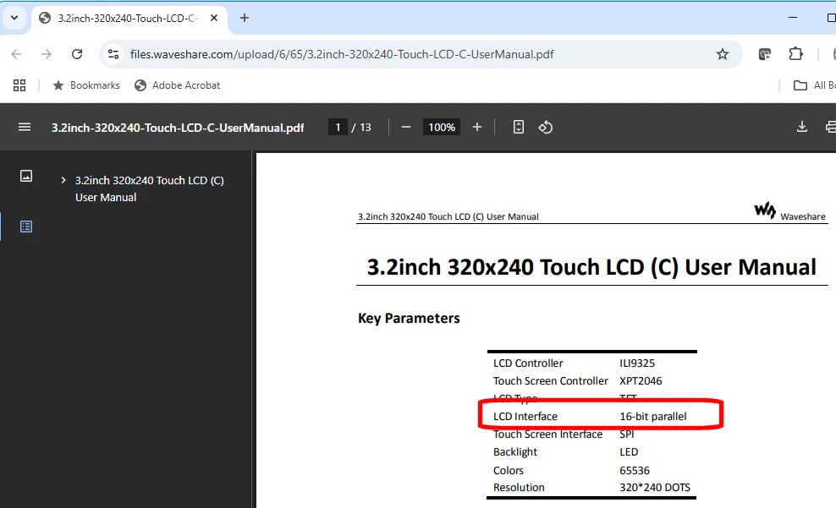Click the Touch Screen Controller label
Screen dimensions: 836x508
tap(550, 380)
